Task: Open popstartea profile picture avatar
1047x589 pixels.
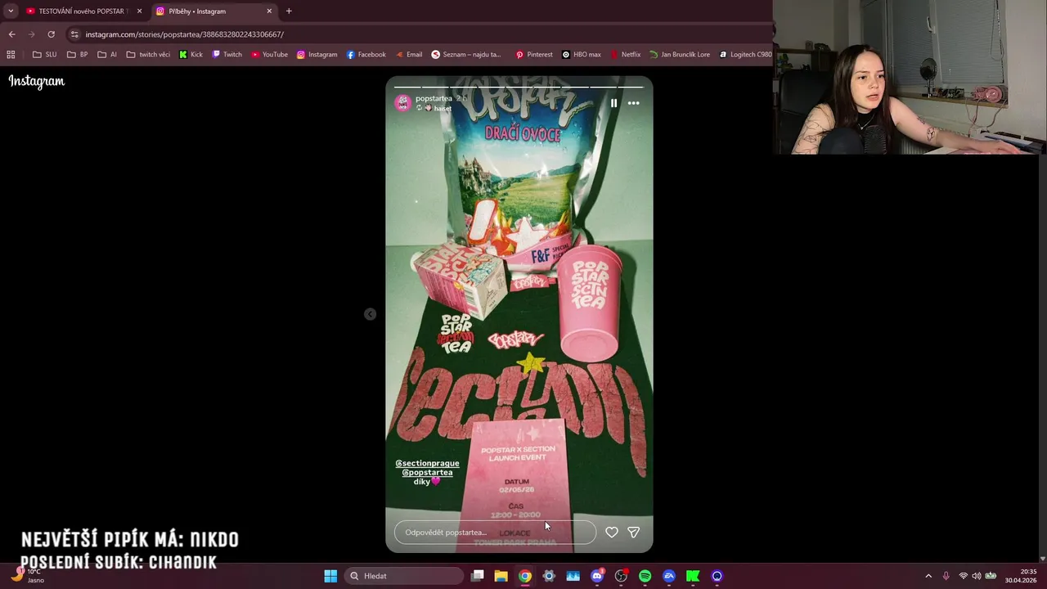Action: tap(402, 103)
